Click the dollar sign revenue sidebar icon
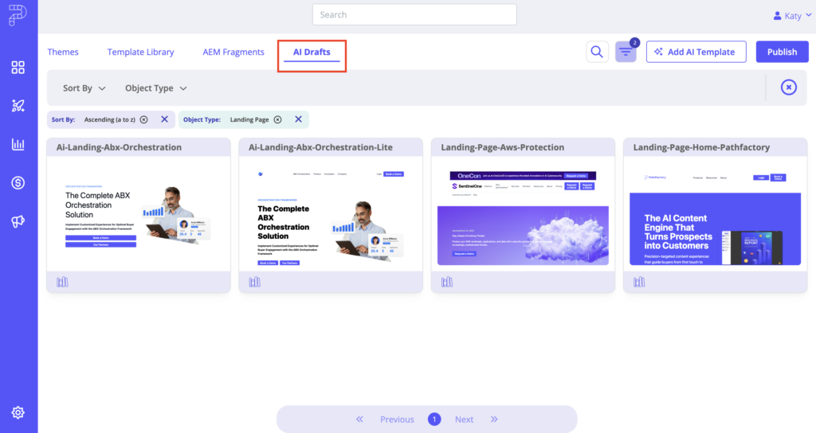816x433 pixels. coord(18,183)
